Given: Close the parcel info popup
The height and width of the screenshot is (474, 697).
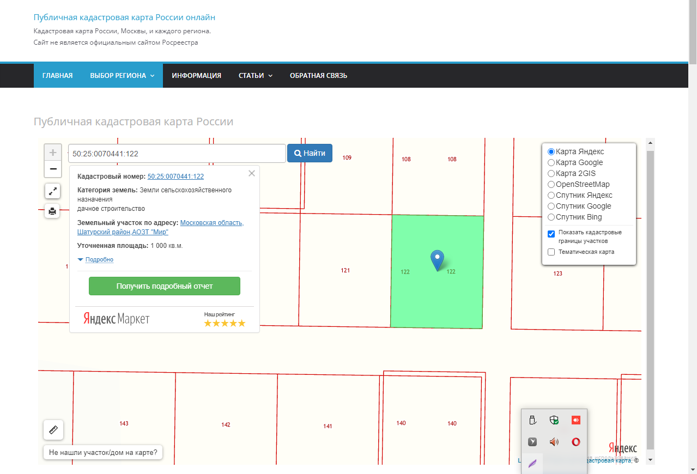Looking at the screenshot, I should (x=251, y=173).
